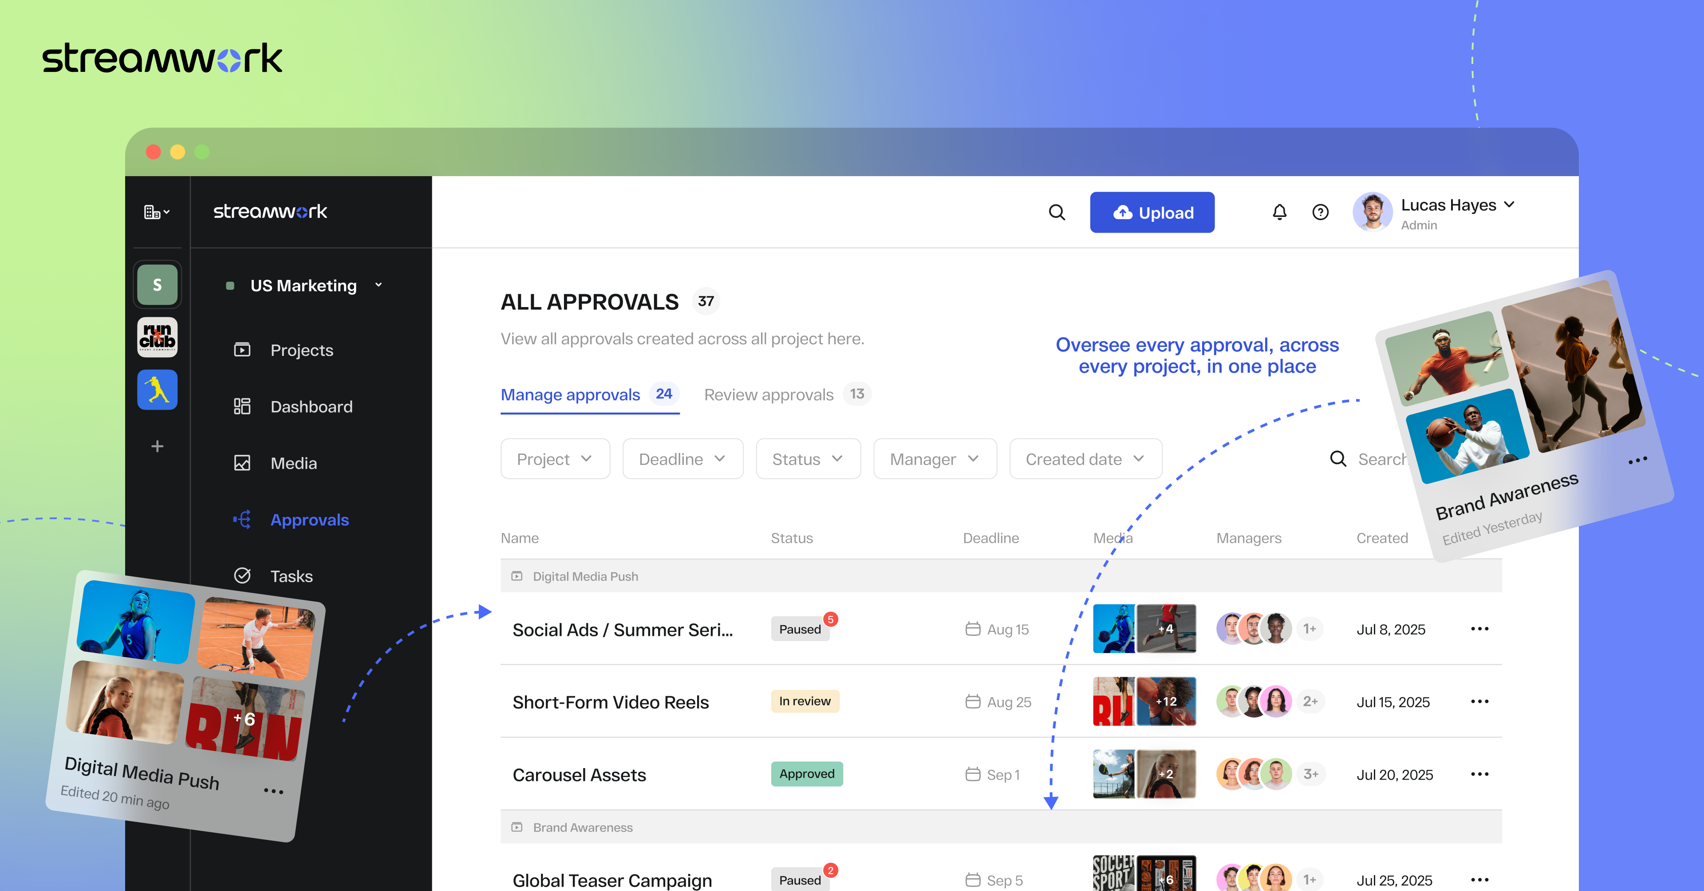Switch to the Review approvals tab
This screenshot has height=891, width=1704.
[x=769, y=395]
